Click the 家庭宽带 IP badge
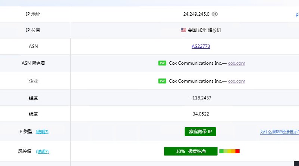Viewport: 299px width, 166px height. (x=200, y=132)
